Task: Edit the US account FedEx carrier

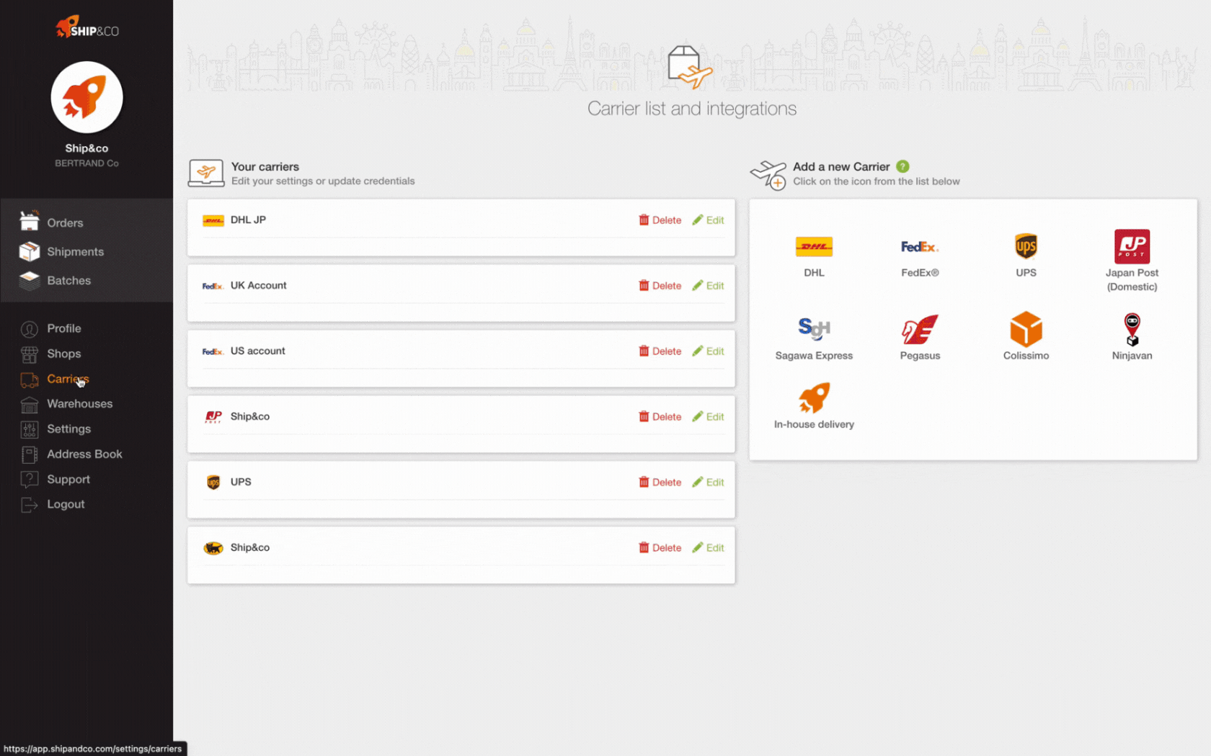Action: click(708, 351)
